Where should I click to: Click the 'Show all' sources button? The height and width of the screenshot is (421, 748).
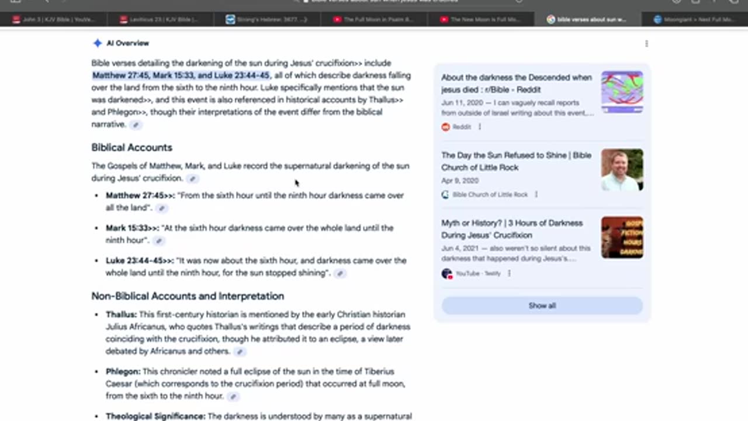point(542,306)
